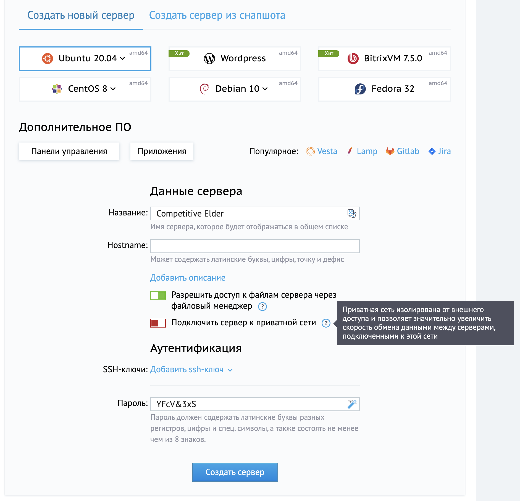The height and width of the screenshot is (501, 520).
Task: Add Vesta from popular software list
Action: tap(322, 151)
